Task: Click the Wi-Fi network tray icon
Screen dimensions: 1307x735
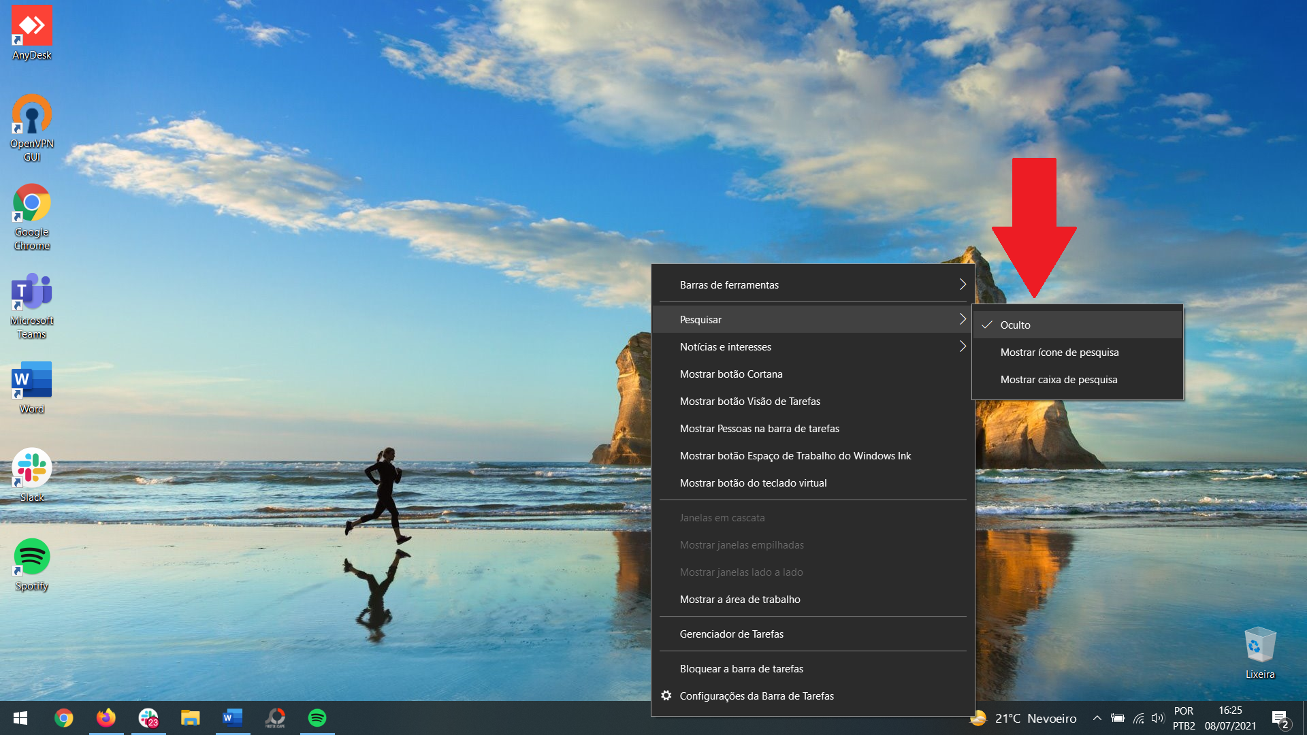Action: [x=1138, y=718]
